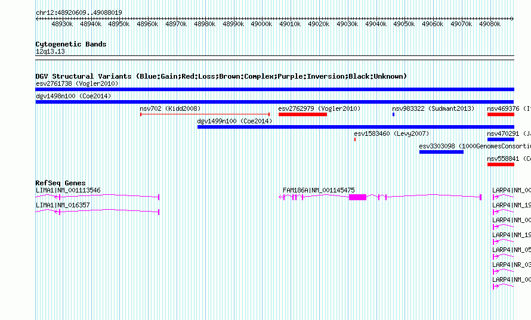This screenshot has width=531, height=320.
Task: Open the nsv470291 variant label
Action: coord(509,133)
